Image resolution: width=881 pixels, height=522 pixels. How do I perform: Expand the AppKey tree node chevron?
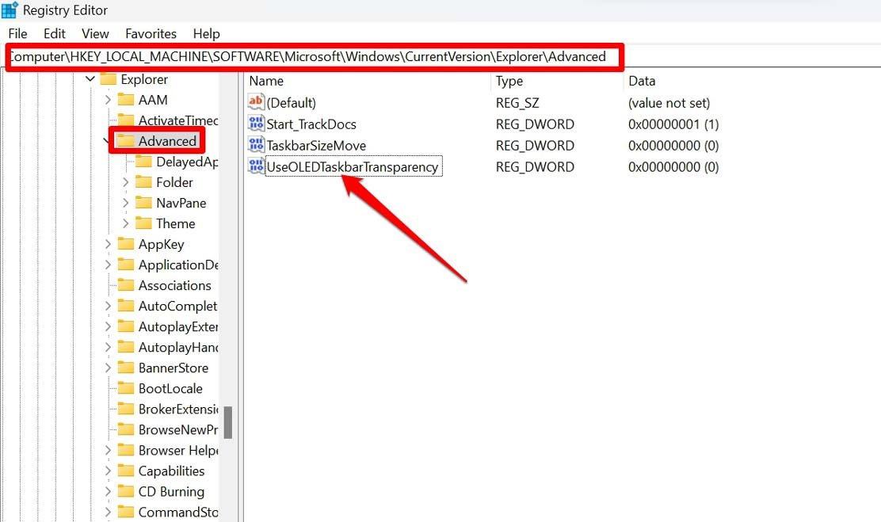pyautogui.click(x=109, y=244)
